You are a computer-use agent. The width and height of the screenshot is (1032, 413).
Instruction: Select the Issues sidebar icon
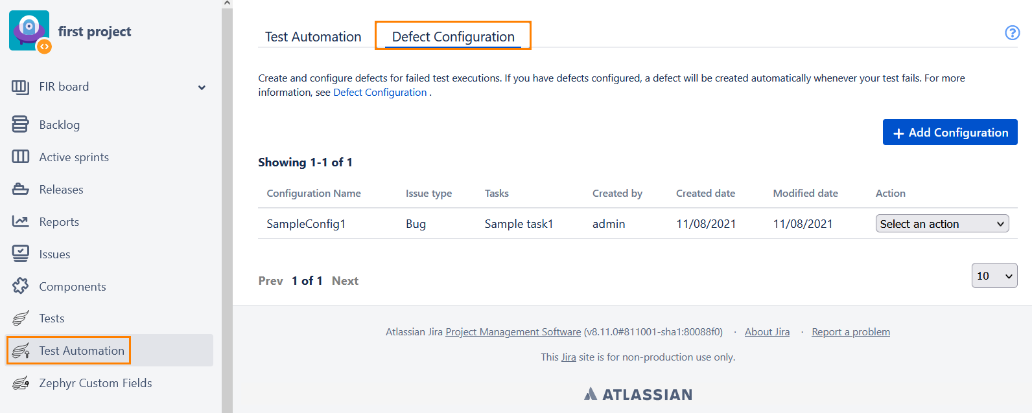[x=21, y=254]
